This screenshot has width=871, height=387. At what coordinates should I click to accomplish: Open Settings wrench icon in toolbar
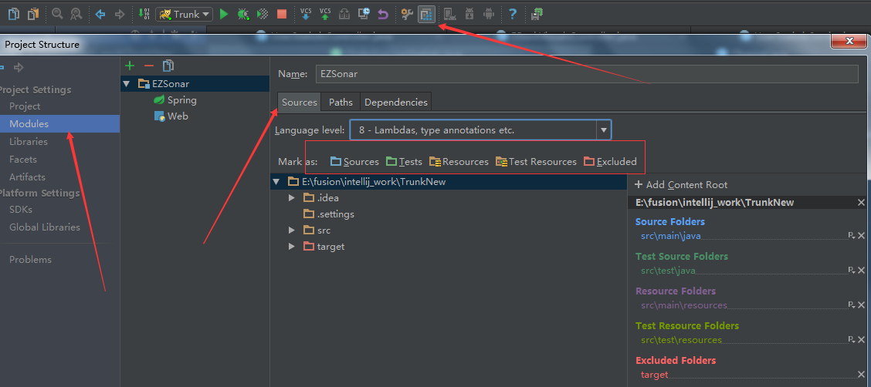407,14
